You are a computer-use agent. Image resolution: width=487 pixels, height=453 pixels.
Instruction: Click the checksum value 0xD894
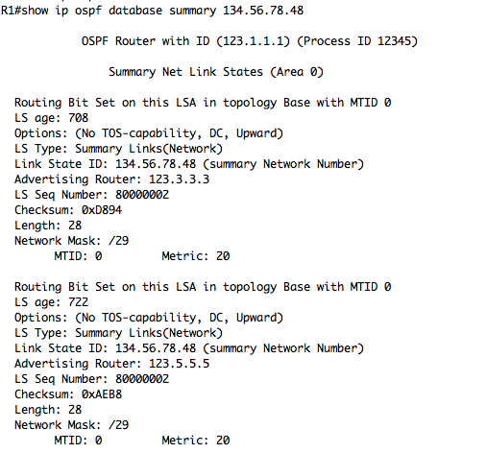pyautogui.click(x=102, y=210)
